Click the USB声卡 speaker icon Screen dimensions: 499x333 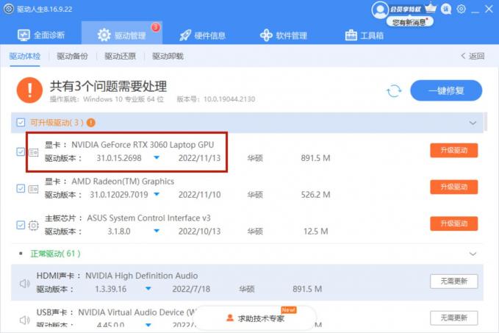25,320
